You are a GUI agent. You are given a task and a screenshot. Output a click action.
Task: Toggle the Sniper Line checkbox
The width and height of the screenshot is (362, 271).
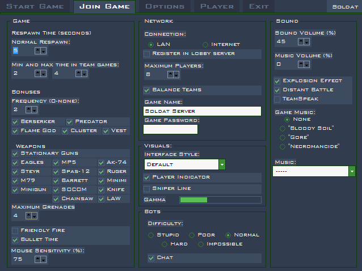point(147,188)
